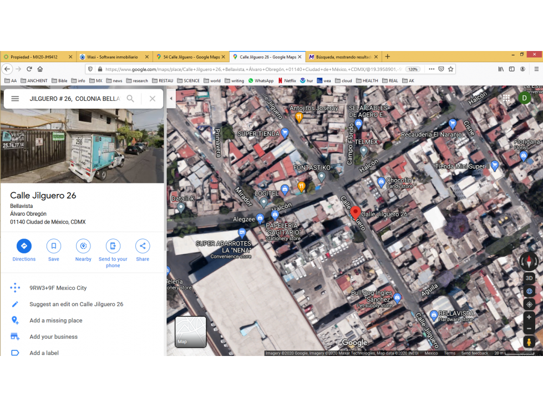
Task: Click the URL address bar
Action: pyautogui.click(x=253, y=69)
